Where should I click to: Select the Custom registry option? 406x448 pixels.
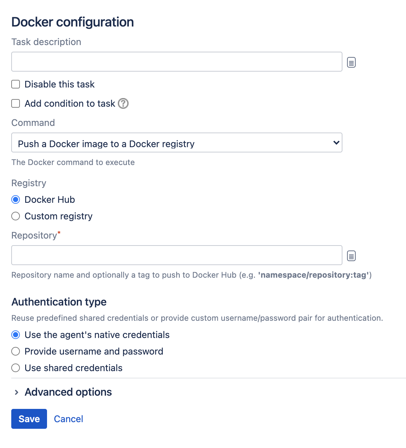(x=16, y=216)
